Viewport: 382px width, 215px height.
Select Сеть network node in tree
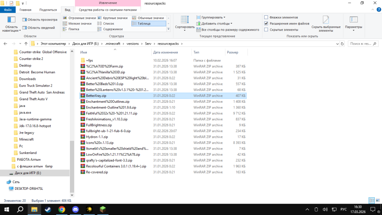pos(16,182)
